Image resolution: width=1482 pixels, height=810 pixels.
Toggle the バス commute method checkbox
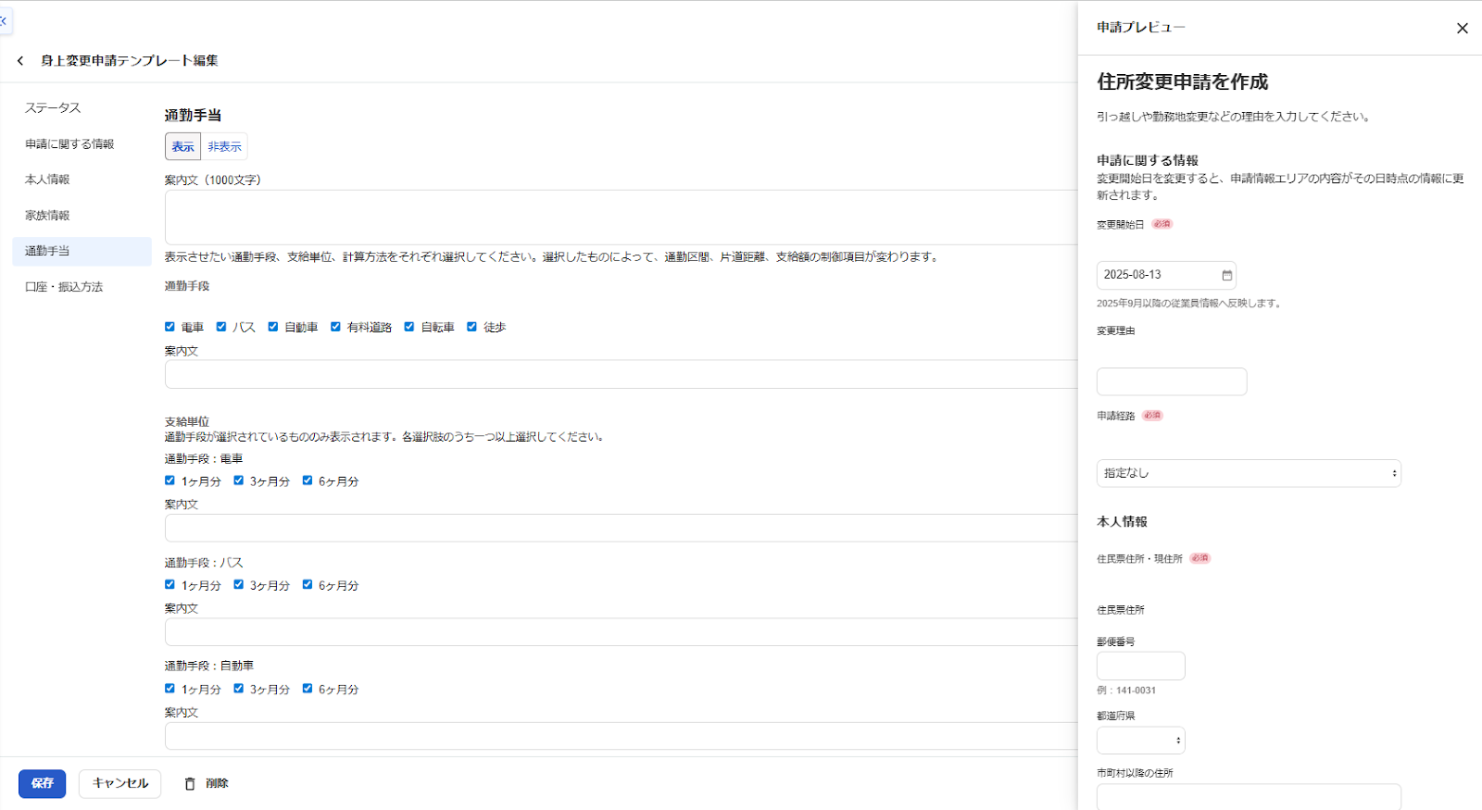click(221, 327)
